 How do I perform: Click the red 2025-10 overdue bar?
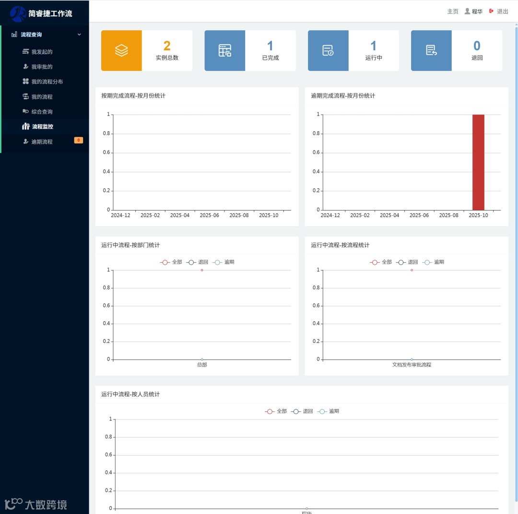pyautogui.click(x=478, y=162)
